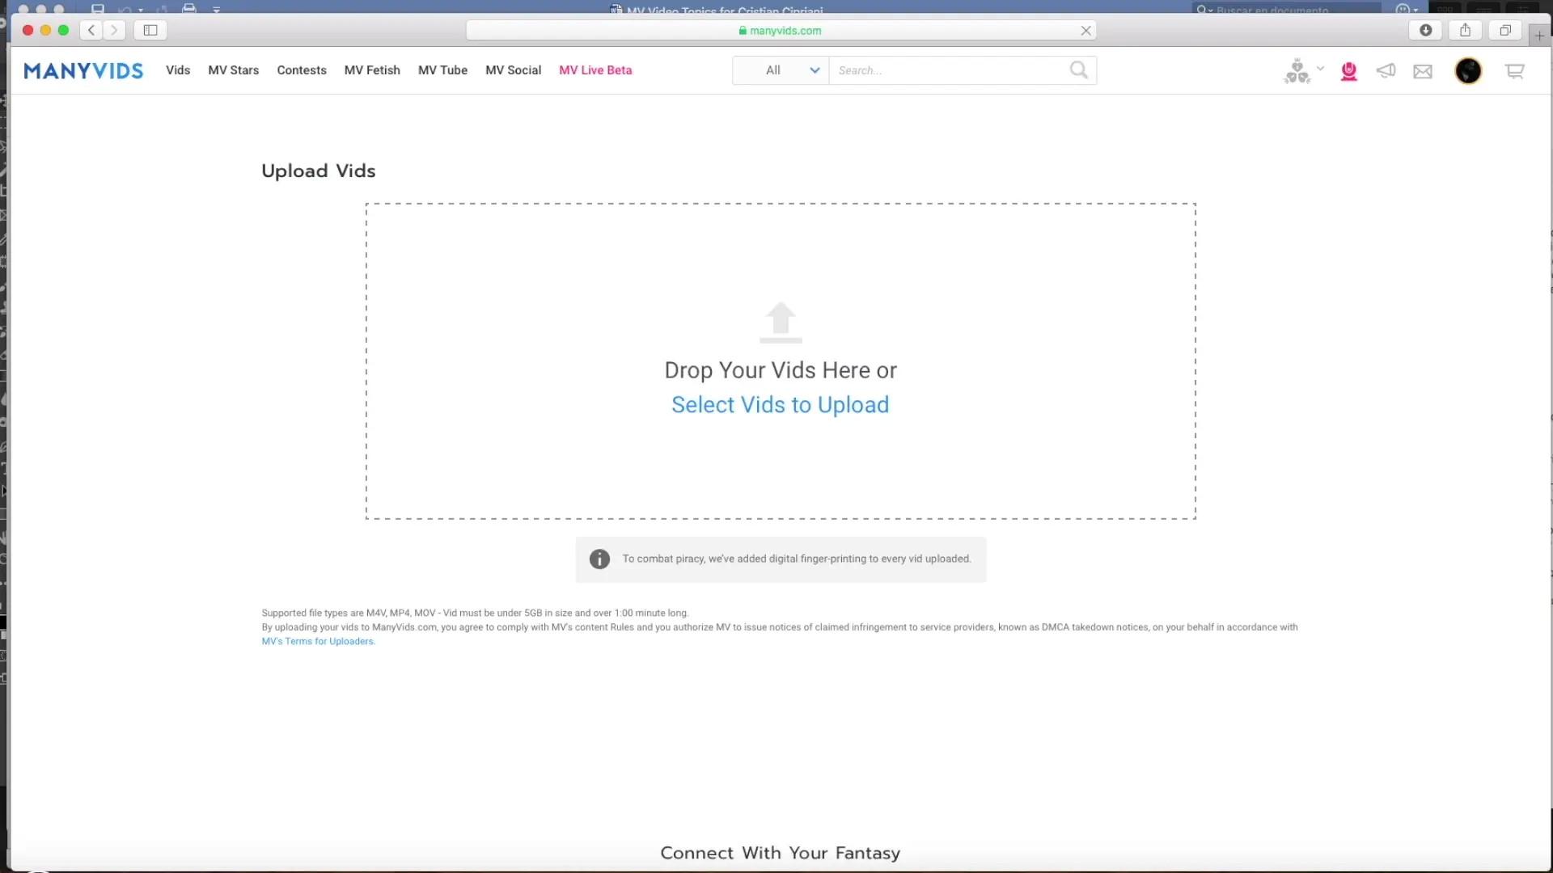The height and width of the screenshot is (873, 1553).
Task: Open MV Social section
Action: (513, 70)
